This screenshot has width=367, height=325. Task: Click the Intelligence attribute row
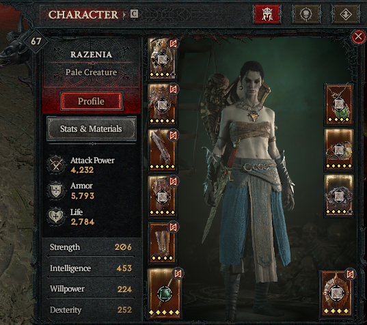(x=91, y=268)
